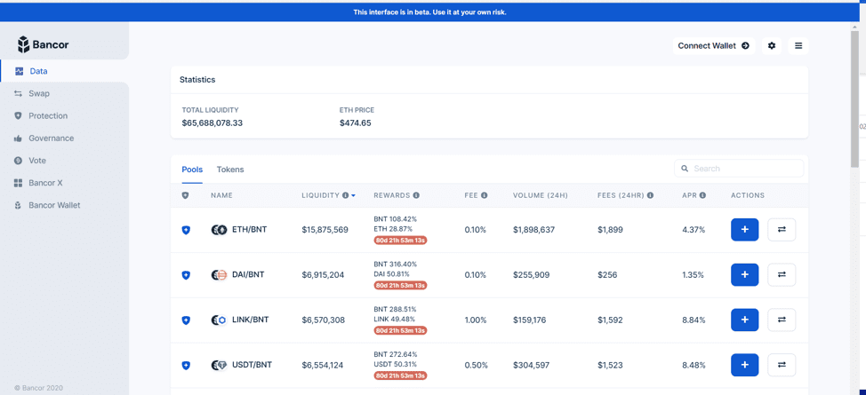
Task: Click the add liquidity plus for ETH/BNT
Action: click(x=744, y=230)
